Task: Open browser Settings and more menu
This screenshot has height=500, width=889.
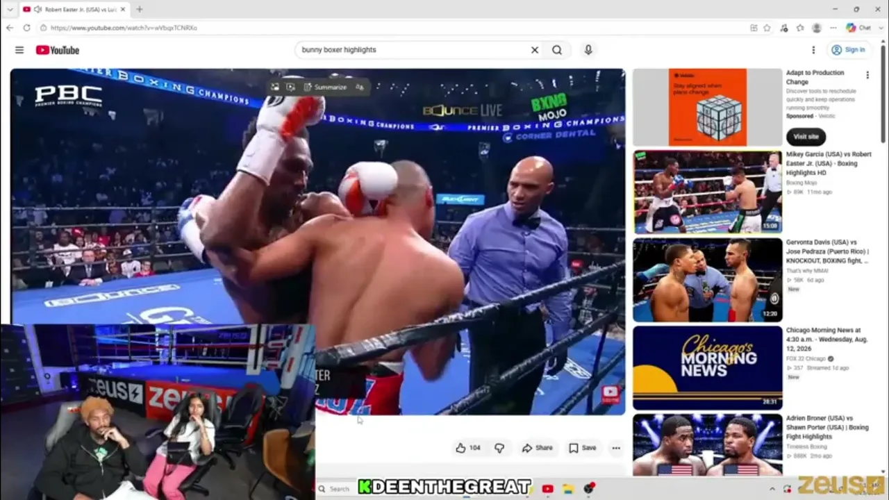Action: pos(833,28)
